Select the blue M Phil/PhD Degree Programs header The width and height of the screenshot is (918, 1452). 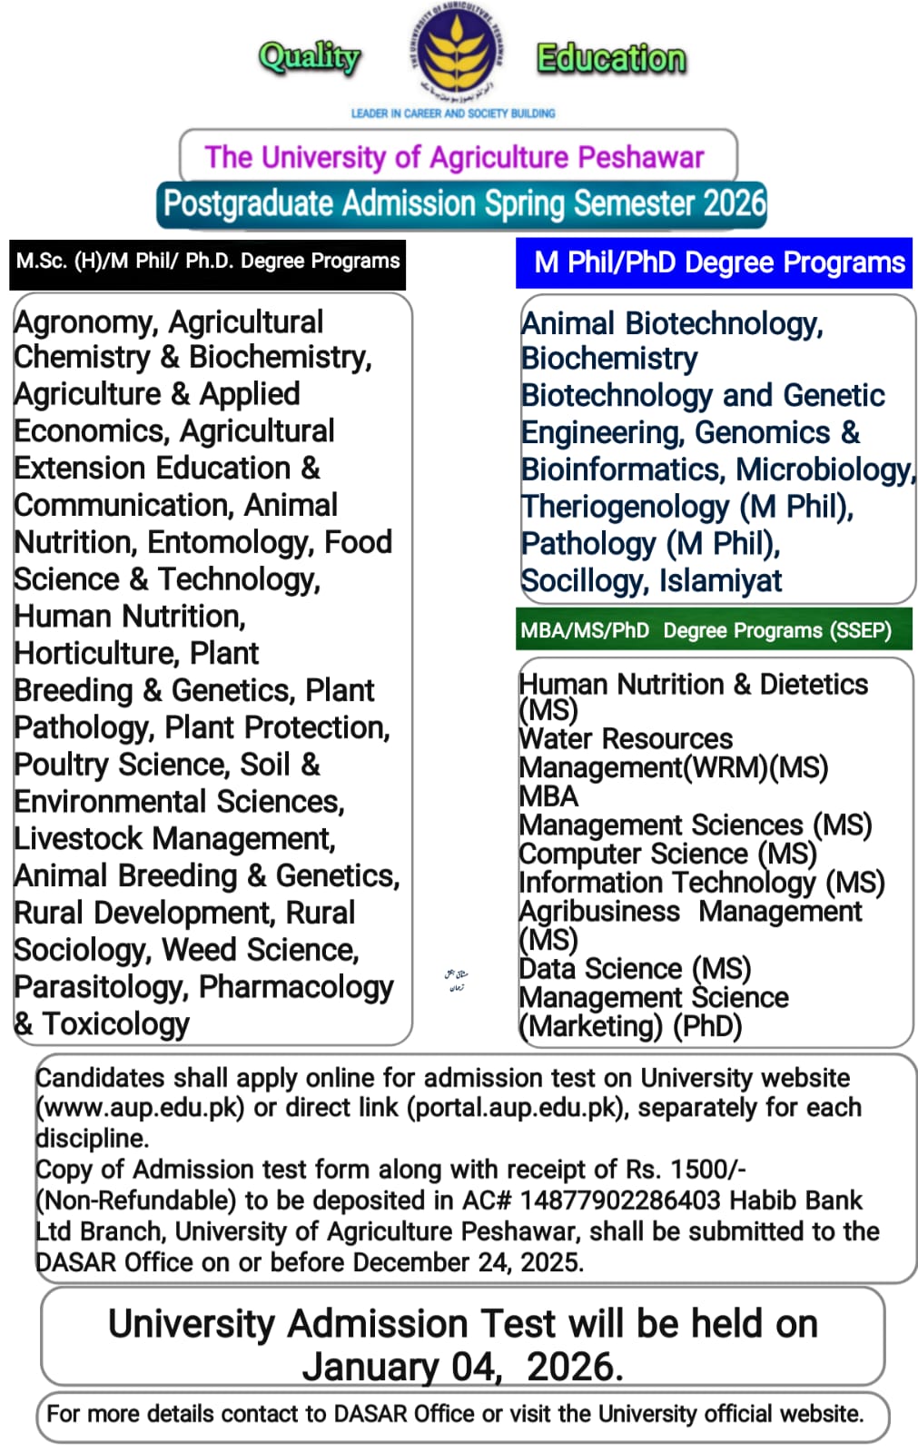[715, 262]
